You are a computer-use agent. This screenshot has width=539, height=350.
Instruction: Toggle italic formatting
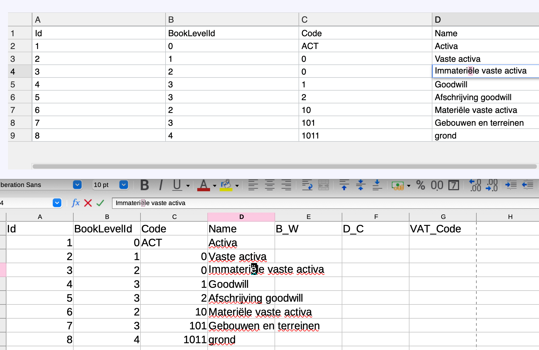[161, 185]
